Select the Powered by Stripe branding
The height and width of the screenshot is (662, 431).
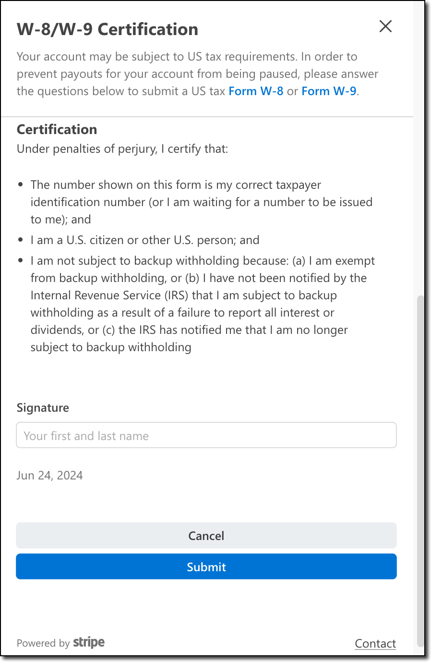(x=60, y=643)
